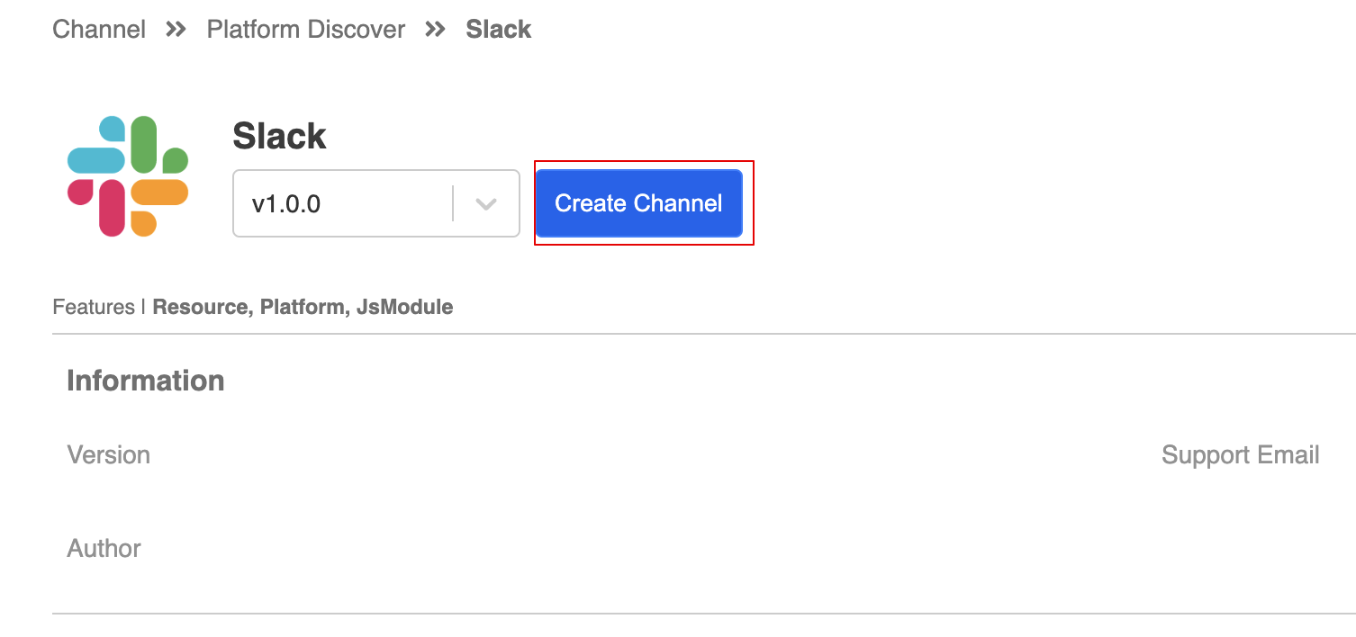The height and width of the screenshot is (637, 1356).
Task: Click the double chevron before the Slack breadcrumb
Action: (x=435, y=30)
